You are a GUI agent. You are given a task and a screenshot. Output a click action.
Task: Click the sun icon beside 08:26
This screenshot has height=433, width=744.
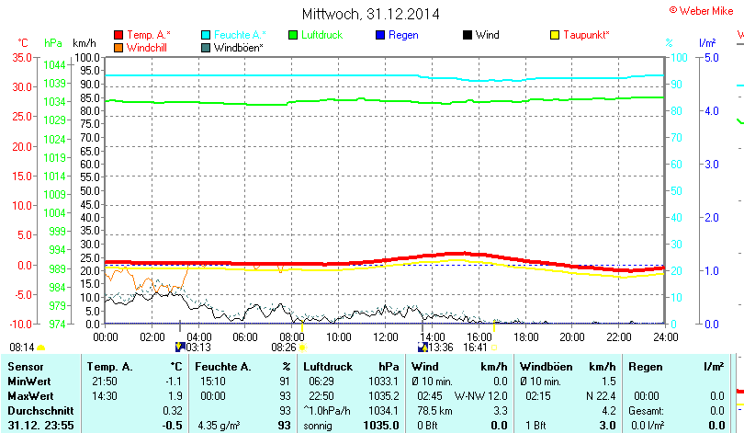(x=303, y=348)
